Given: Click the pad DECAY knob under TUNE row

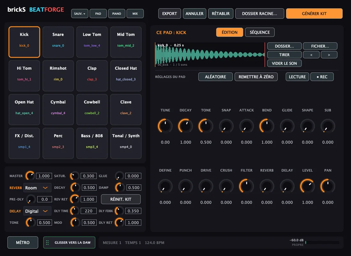Looking at the screenshot, I should [x=186, y=126].
